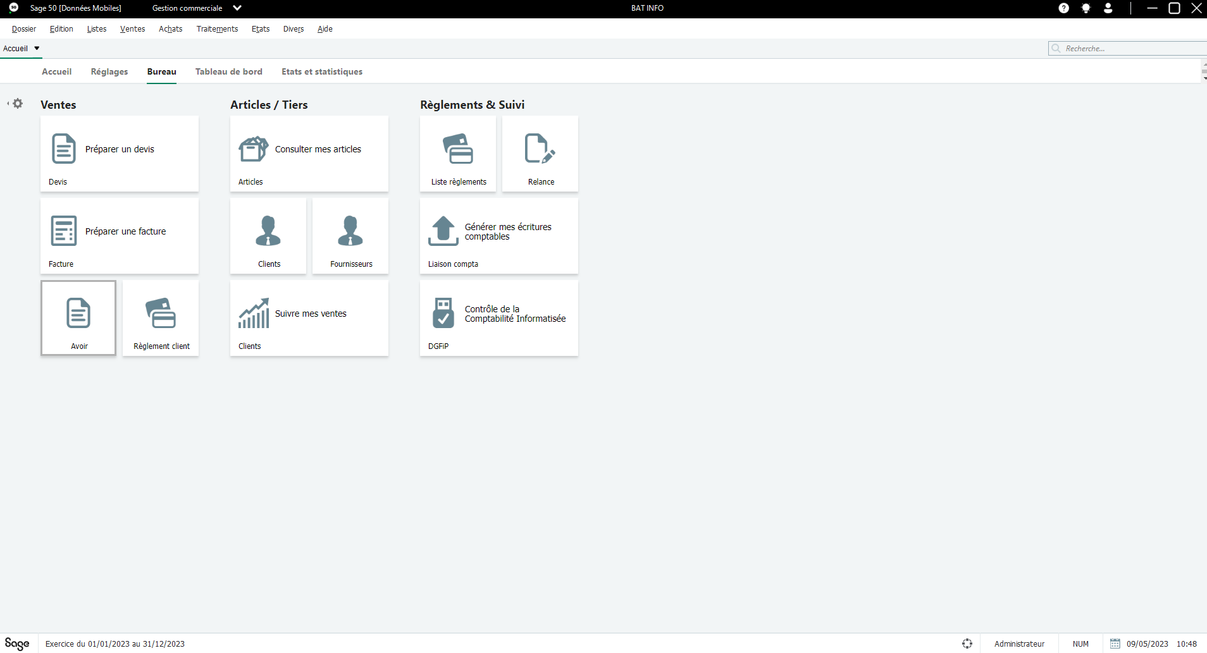This screenshot has width=1207, height=653.
Task: Select the Relance document icon
Action: (540, 149)
